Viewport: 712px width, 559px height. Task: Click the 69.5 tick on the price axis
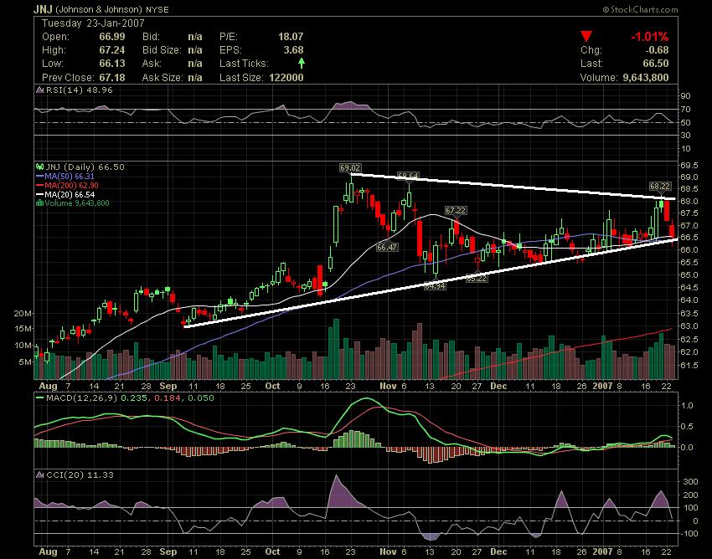pyautogui.click(x=689, y=165)
